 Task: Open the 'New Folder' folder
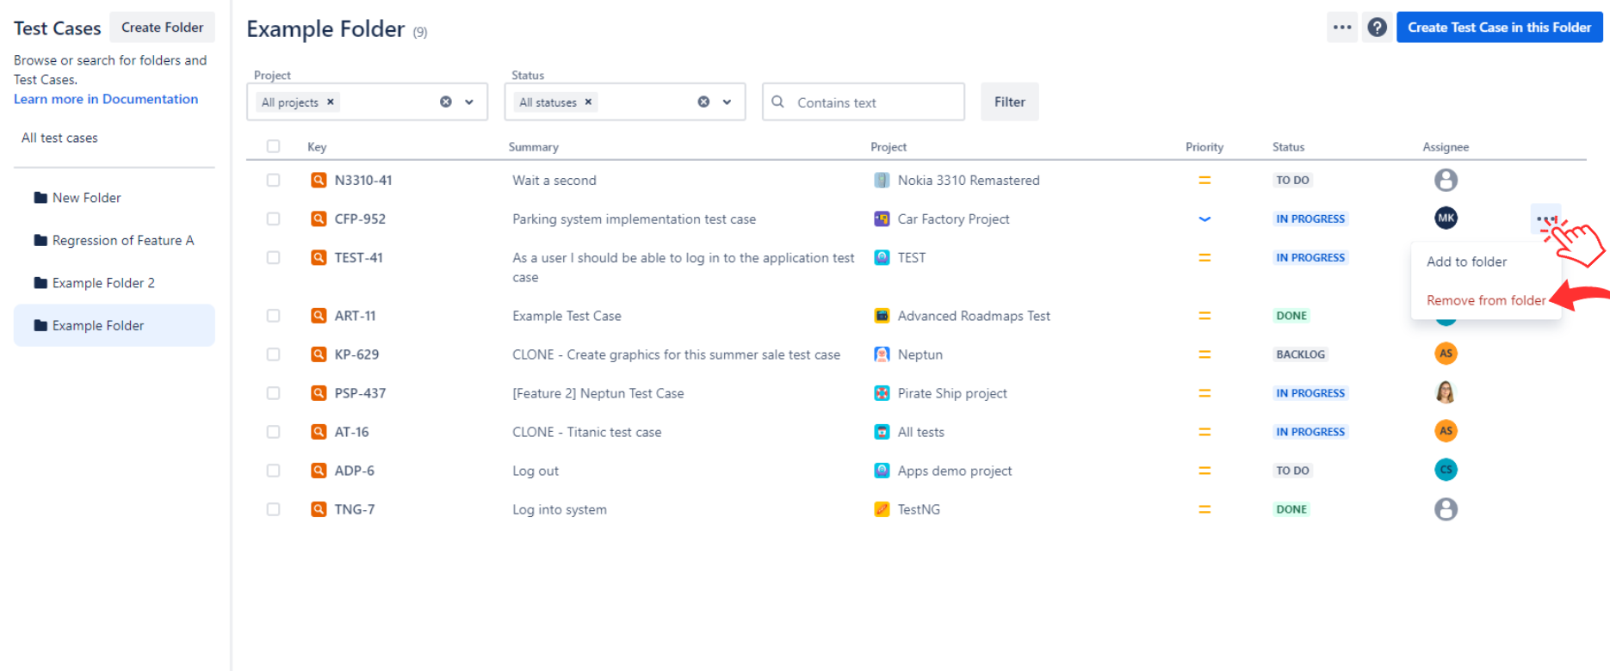pos(115,198)
